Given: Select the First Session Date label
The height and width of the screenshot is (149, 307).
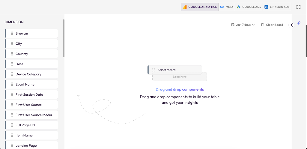Looking at the screenshot, I should 29,94.
